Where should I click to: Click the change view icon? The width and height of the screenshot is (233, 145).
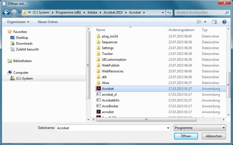point(199,22)
